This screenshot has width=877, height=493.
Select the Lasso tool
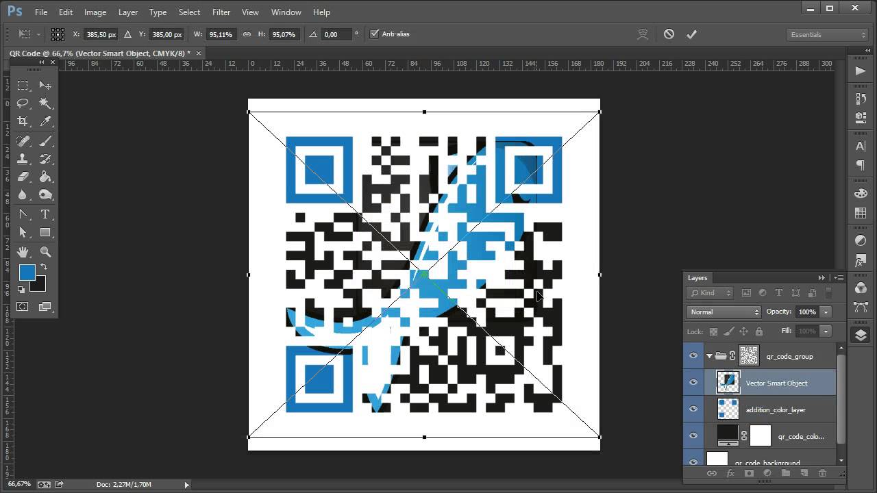tap(23, 103)
